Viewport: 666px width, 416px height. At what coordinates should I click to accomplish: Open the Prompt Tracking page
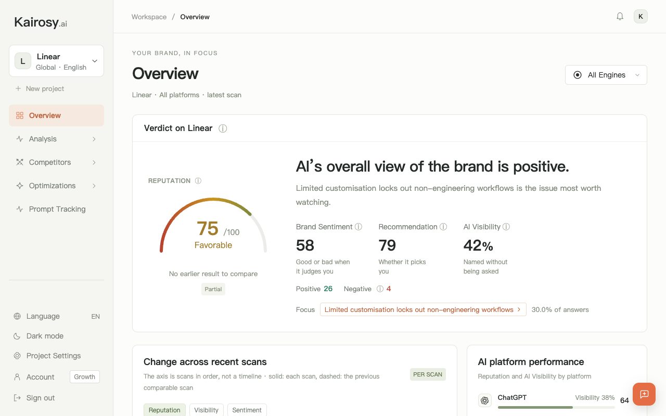(x=56, y=209)
